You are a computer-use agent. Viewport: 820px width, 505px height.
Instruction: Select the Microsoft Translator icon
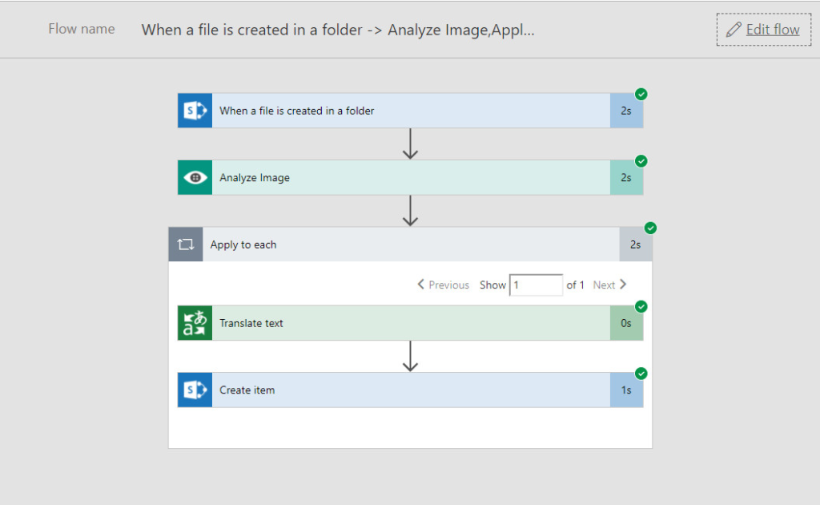[193, 323]
